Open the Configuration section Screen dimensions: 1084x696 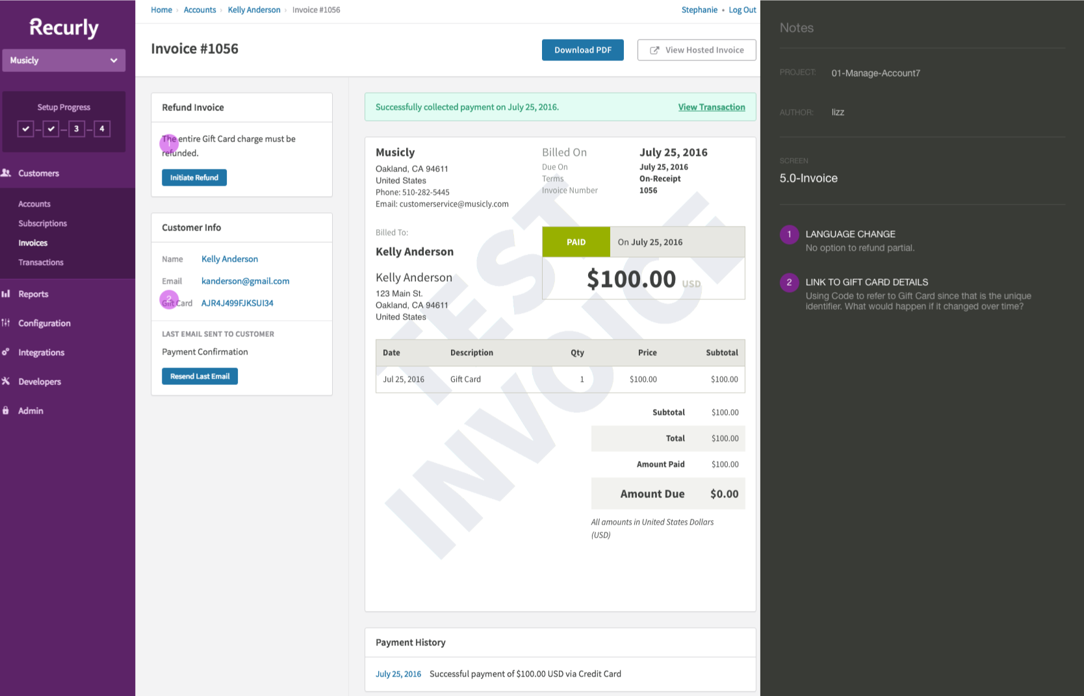coord(44,323)
